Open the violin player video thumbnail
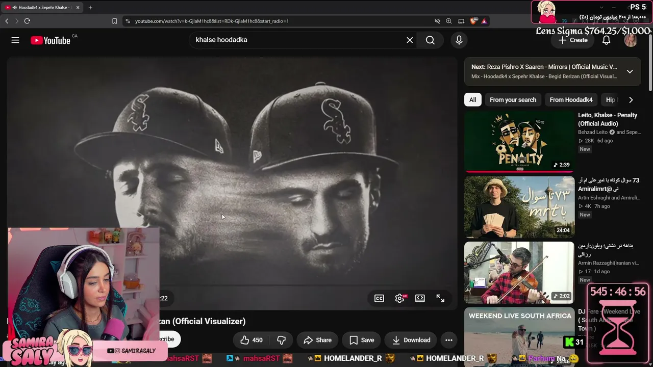Image resolution: width=653 pixels, height=367 pixels. coord(519,273)
